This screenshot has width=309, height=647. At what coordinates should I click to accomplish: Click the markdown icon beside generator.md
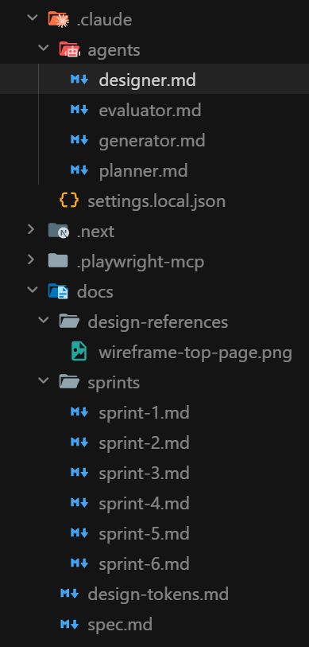point(79,140)
